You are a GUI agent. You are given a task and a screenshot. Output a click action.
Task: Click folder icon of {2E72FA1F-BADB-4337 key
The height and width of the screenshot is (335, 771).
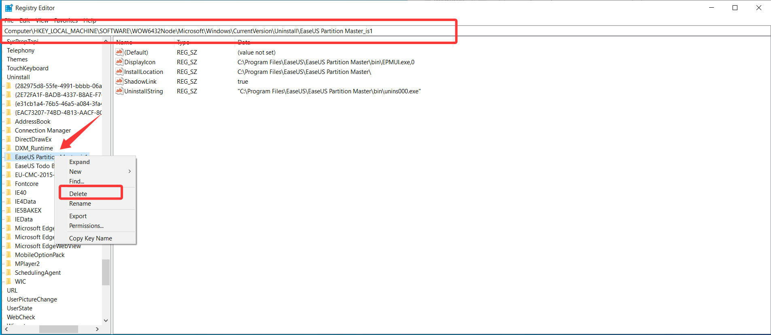point(9,95)
